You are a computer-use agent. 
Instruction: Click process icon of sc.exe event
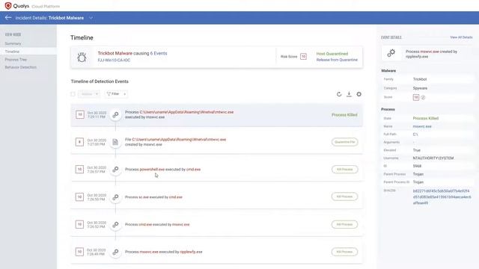[115, 197]
